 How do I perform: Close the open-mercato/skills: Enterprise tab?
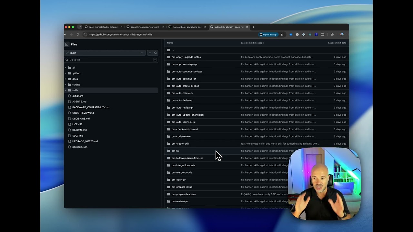pos(121,27)
